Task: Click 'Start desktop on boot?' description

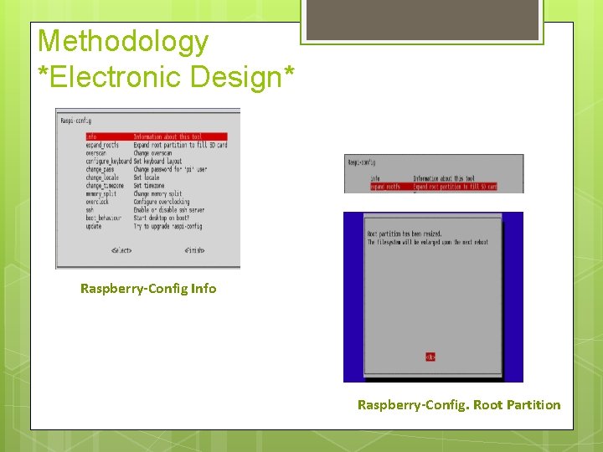Action: click(161, 218)
